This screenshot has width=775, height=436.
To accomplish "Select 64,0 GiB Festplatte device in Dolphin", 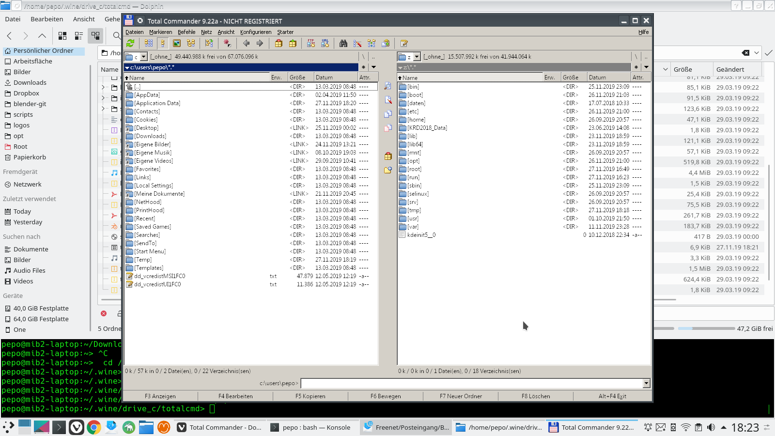I will pyautogui.click(x=41, y=319).
